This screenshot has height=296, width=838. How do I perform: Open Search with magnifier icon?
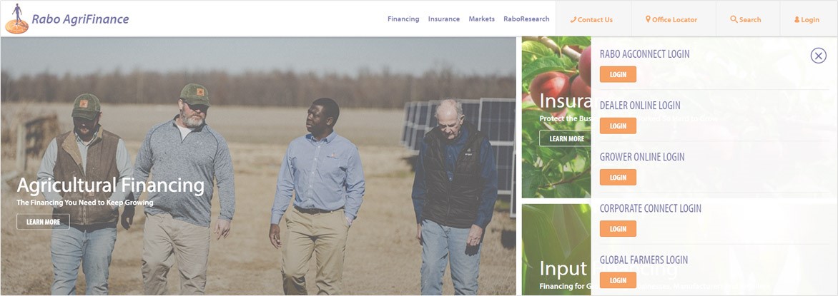(x=746, y=19)
